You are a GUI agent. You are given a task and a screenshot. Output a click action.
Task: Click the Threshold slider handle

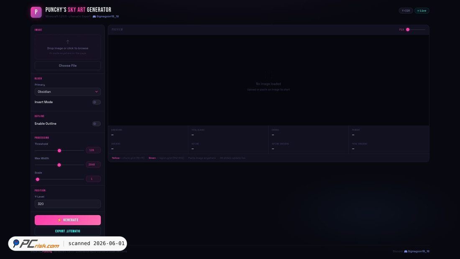coord(59,150)
